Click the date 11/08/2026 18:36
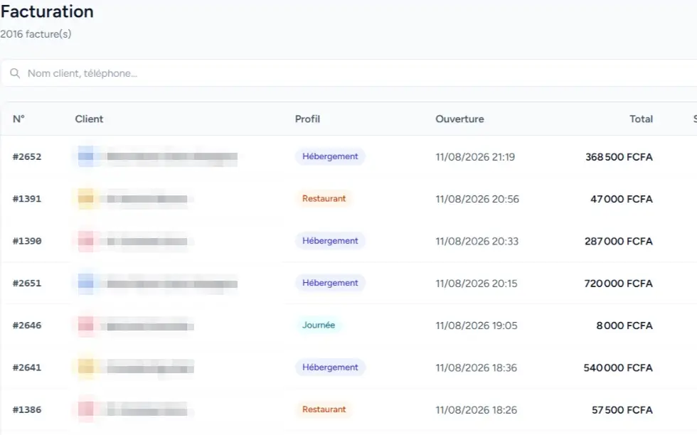Image resolution: width=697 pixels, height=435 pixels. [476, 368]
